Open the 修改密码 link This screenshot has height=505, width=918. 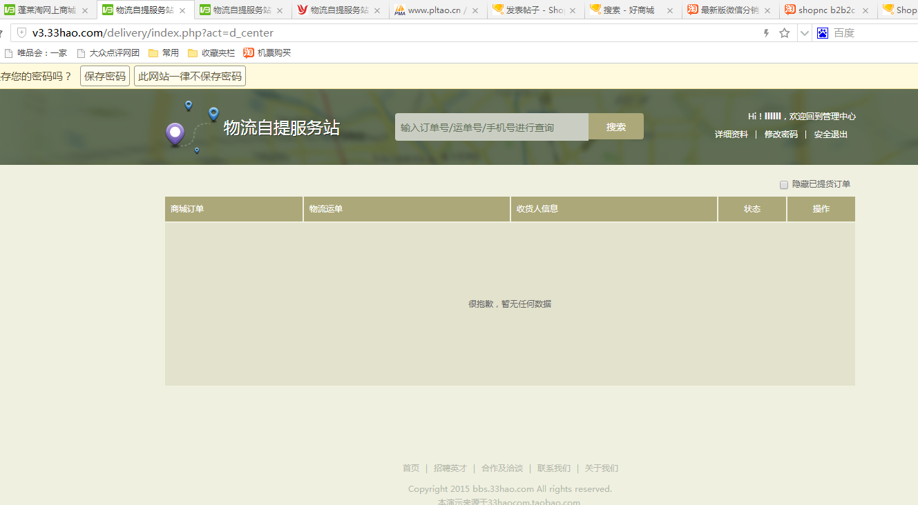pyautogui.click(x=781, y=135)
